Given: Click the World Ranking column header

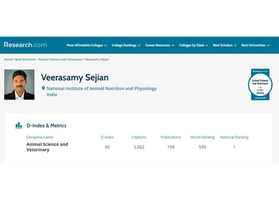Looking at the screenshot, I should click(x=202, y=137).
